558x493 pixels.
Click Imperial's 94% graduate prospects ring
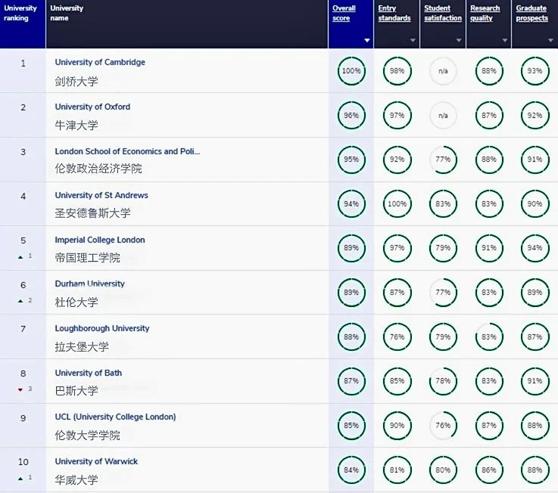tap(535, 248)
